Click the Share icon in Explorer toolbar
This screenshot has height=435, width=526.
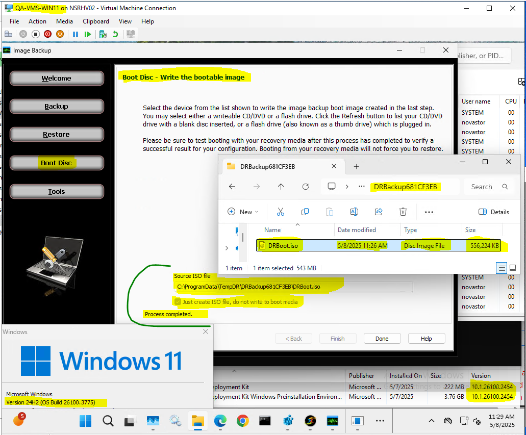(379, 212)
